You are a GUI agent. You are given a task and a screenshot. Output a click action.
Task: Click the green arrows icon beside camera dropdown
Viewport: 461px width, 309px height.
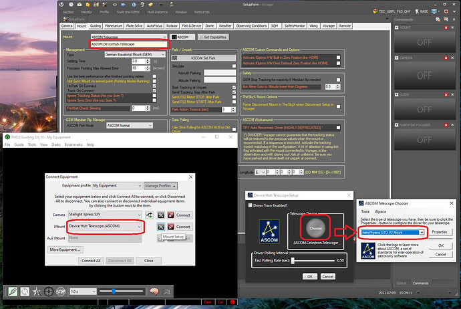click(x=150, y=215)
